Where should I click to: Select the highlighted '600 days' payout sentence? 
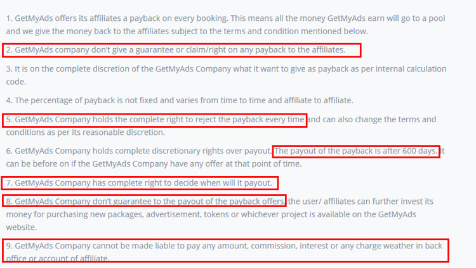click(x=356, y=151)
